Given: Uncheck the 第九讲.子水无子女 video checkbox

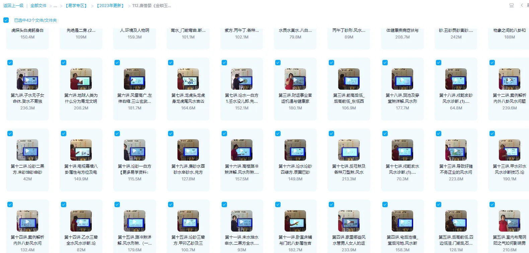Looking at the screenshot, I should 10,63.
